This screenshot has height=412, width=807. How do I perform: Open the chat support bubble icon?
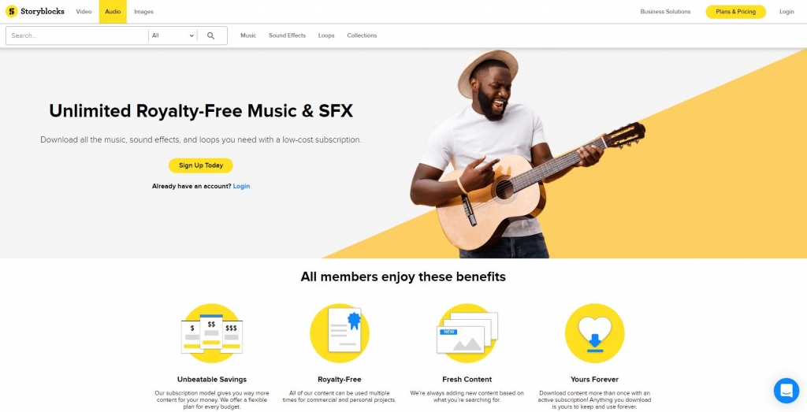tap(786, 391)
